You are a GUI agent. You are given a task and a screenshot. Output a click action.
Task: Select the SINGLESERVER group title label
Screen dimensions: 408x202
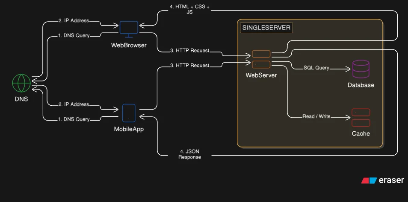point(266,28)
